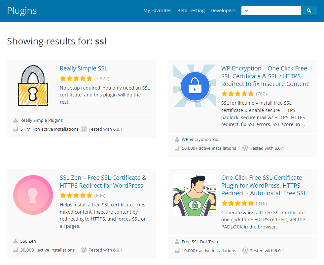Click Tested with 6.0.1 under Really Simple SSL

pos(106,129)
